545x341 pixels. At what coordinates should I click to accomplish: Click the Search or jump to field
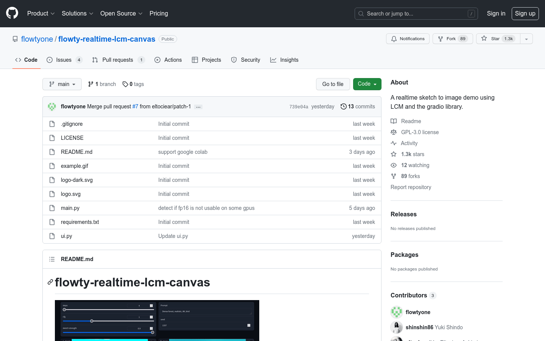tap(416, 13)
